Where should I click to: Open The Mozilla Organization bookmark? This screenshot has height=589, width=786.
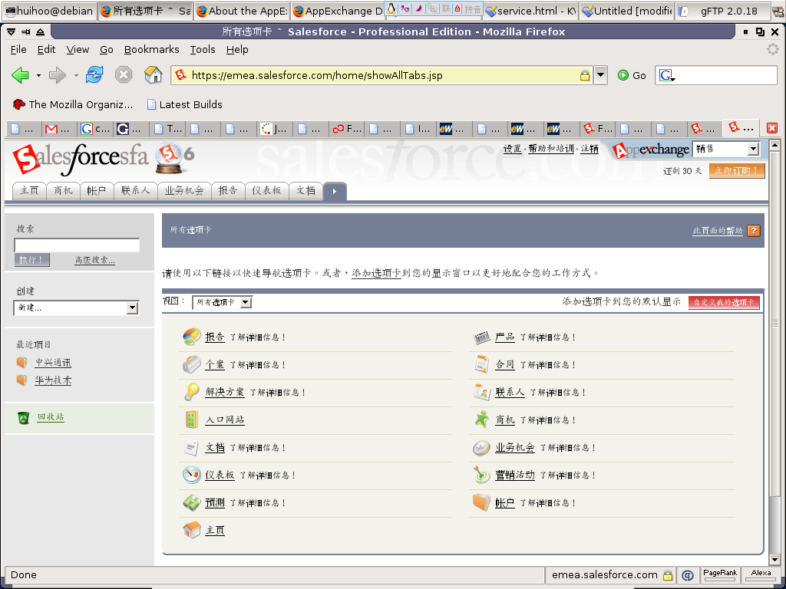click(x=73, y=104)
